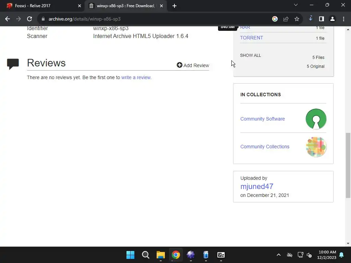The width and height of the screenshot is (351, 263).
Task: Click the cloud sync off tray icon
Action: point(290,255)
